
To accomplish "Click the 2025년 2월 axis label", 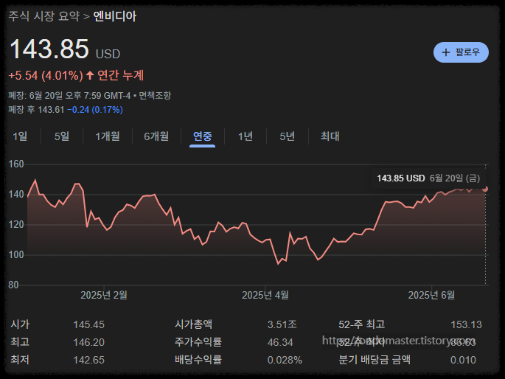I will 104,295.
